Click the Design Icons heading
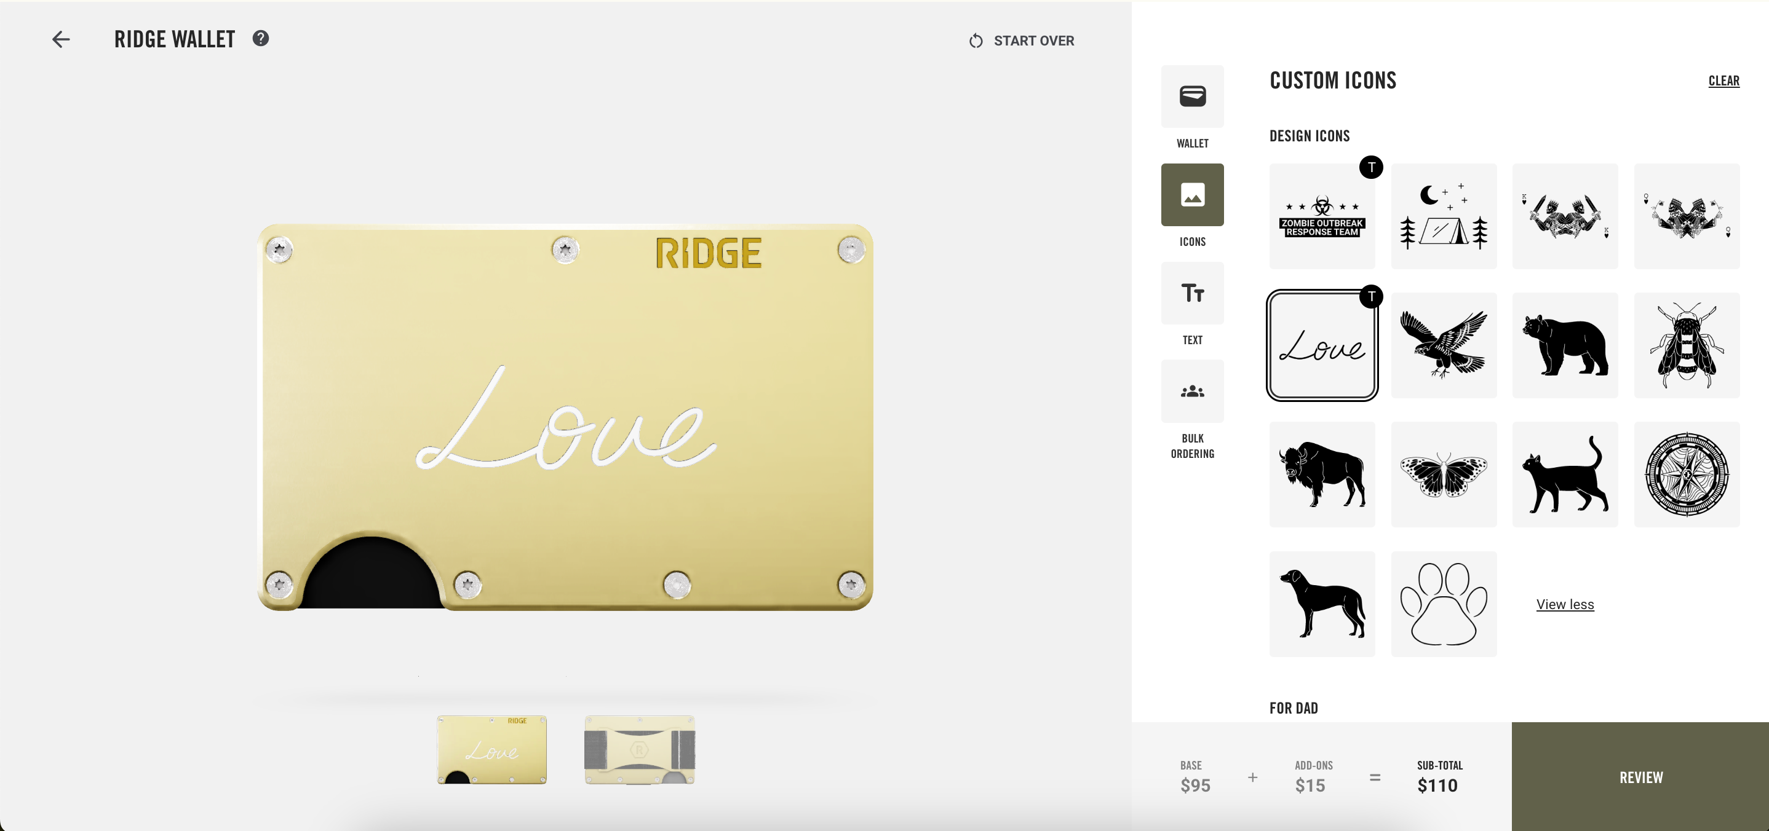1769x831 pixels. (x=1309, y=136)
